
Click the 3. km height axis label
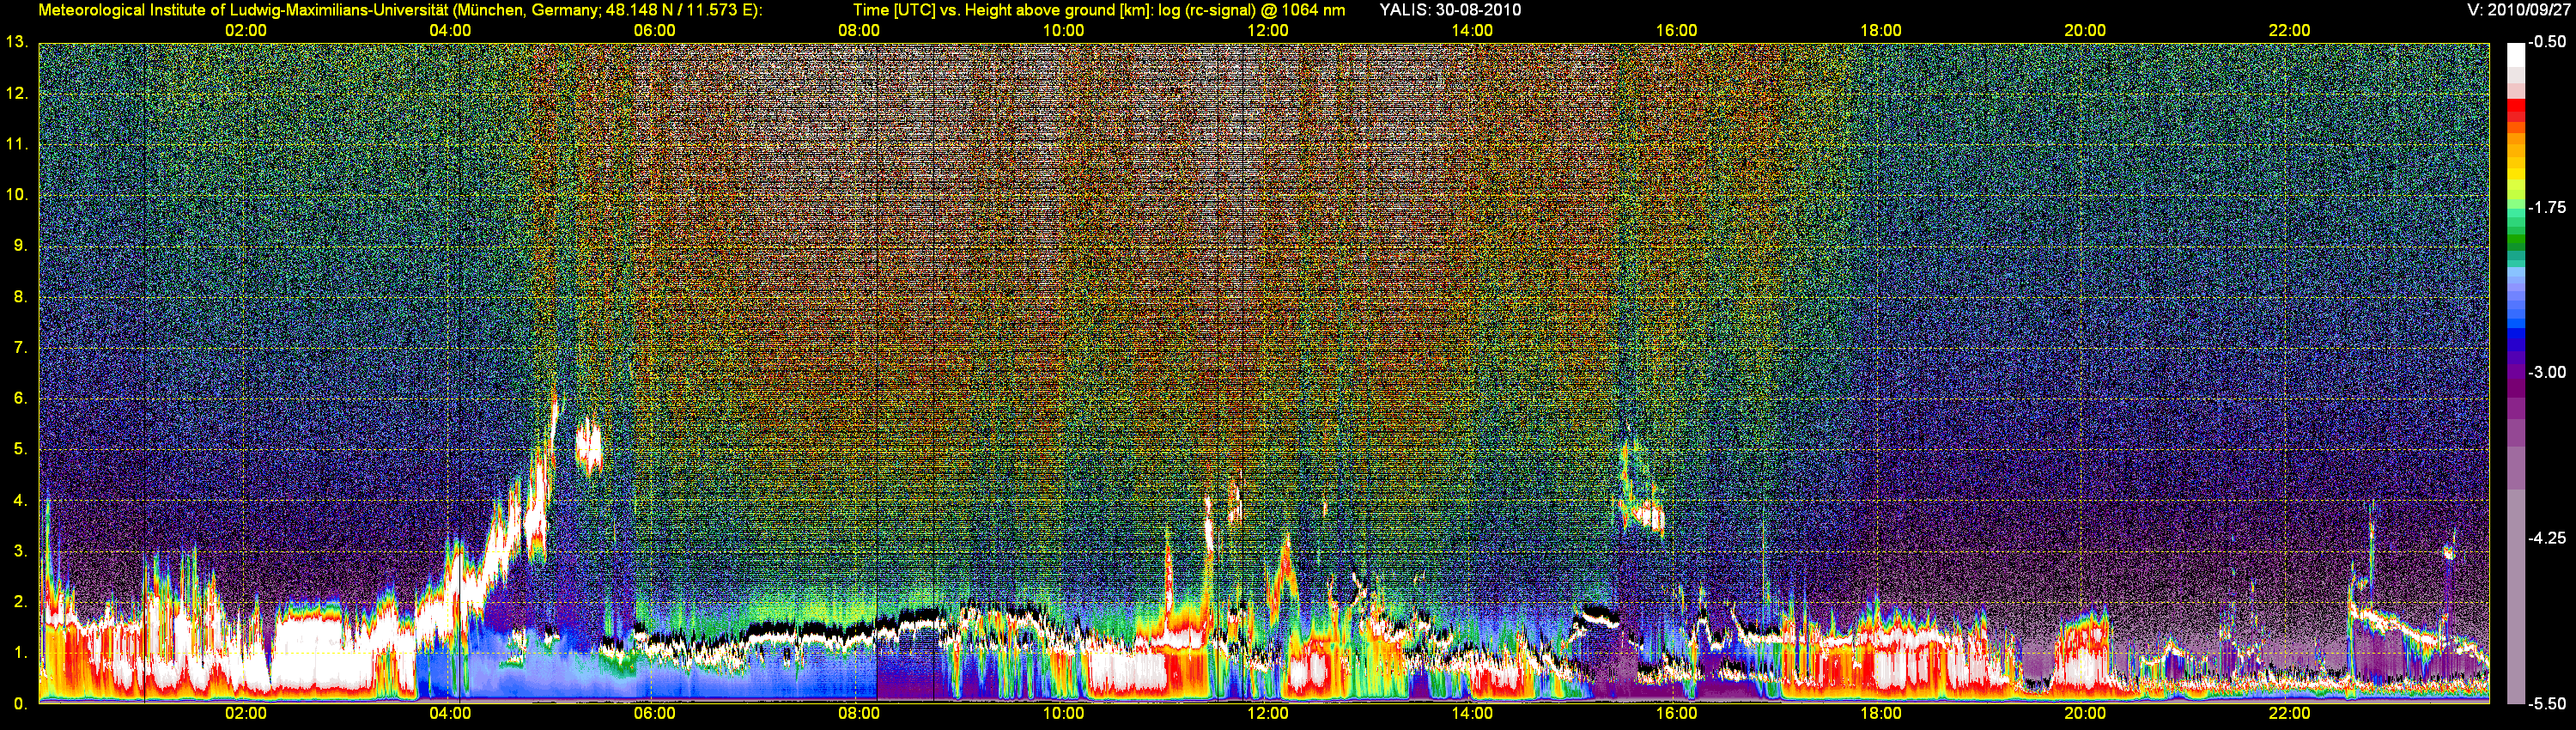(x=20, y=551)
